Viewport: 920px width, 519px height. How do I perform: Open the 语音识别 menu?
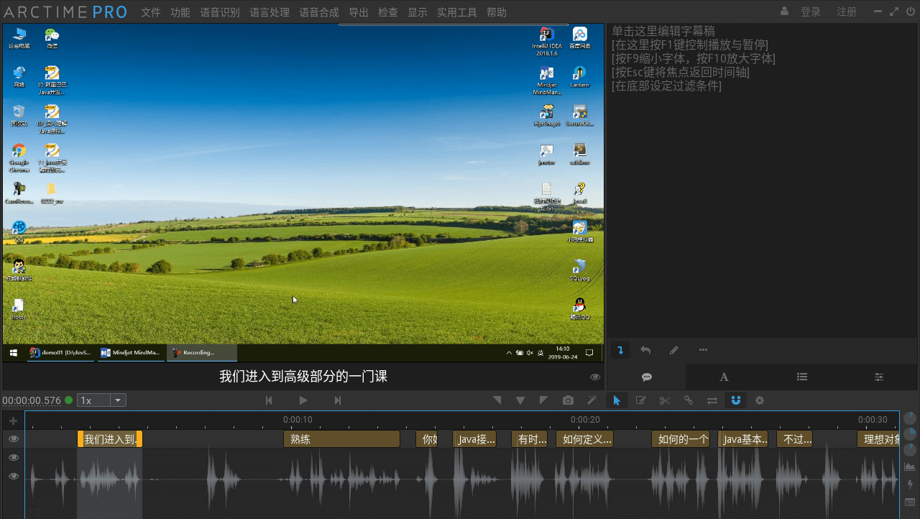(220, 12)
